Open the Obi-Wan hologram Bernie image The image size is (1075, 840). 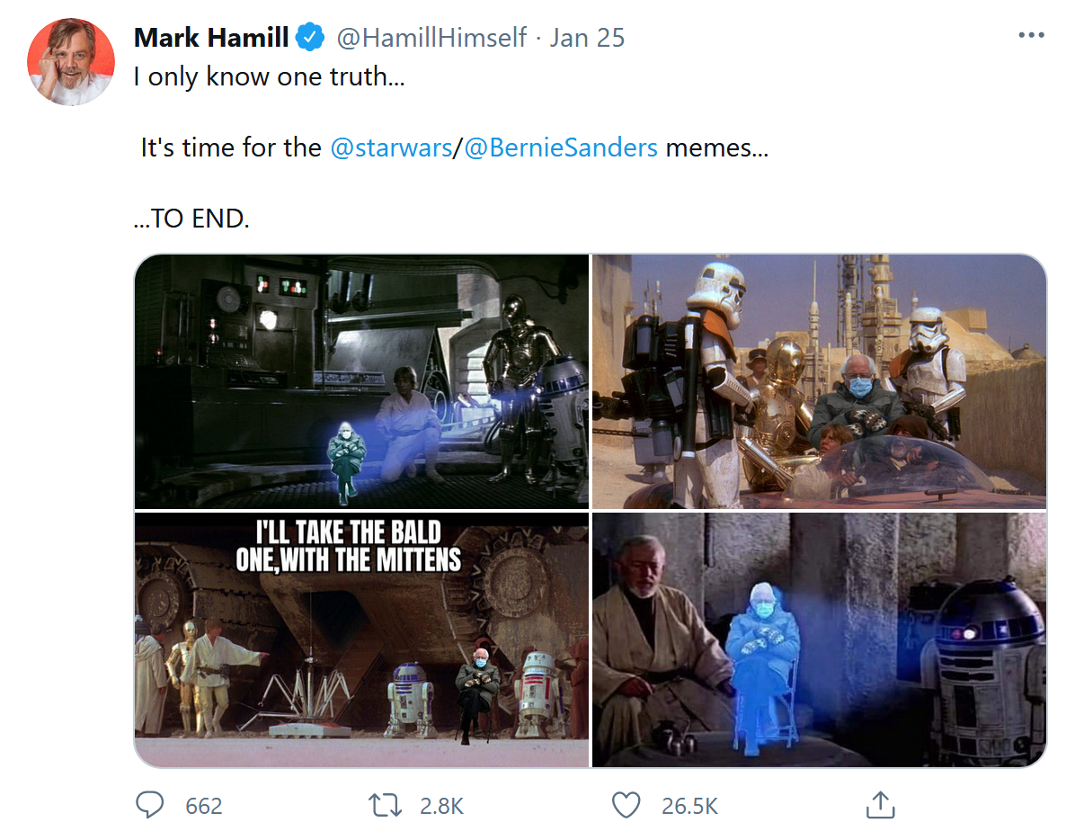(819, 639)
